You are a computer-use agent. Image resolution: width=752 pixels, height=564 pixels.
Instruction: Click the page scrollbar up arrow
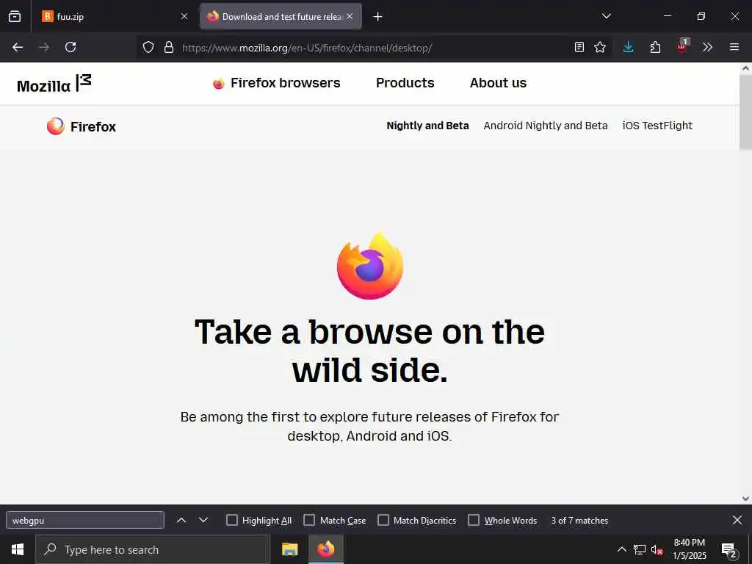pyautogui.click(x=746, y=68)
